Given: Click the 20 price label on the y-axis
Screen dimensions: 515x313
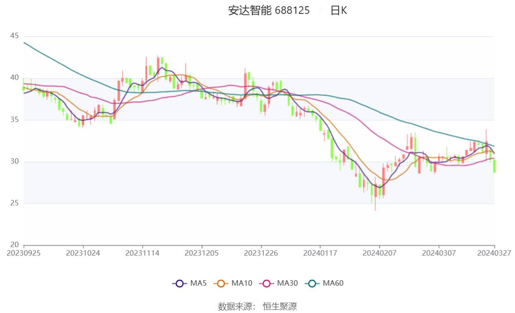Looking at the screenshot, I should coord(14,245).
